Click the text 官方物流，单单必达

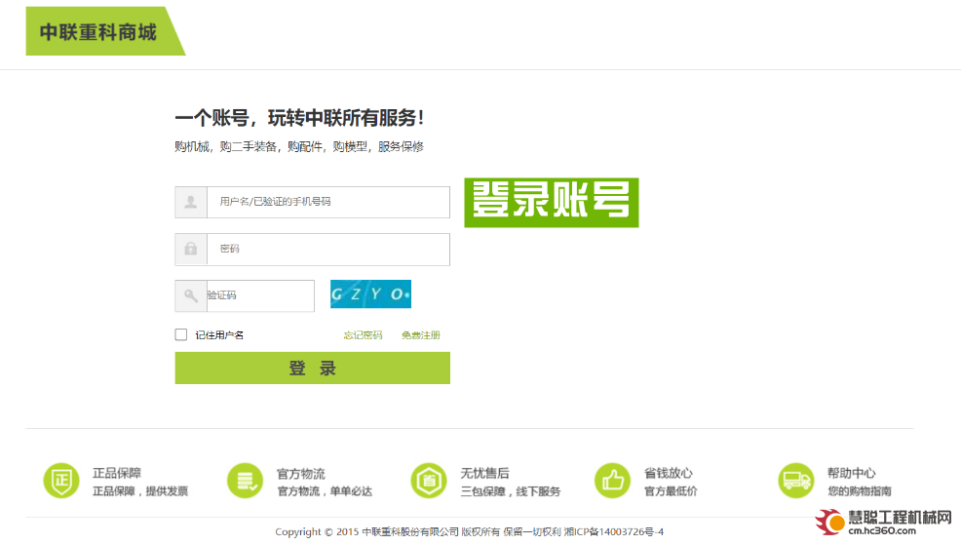(x=325, y=491)
